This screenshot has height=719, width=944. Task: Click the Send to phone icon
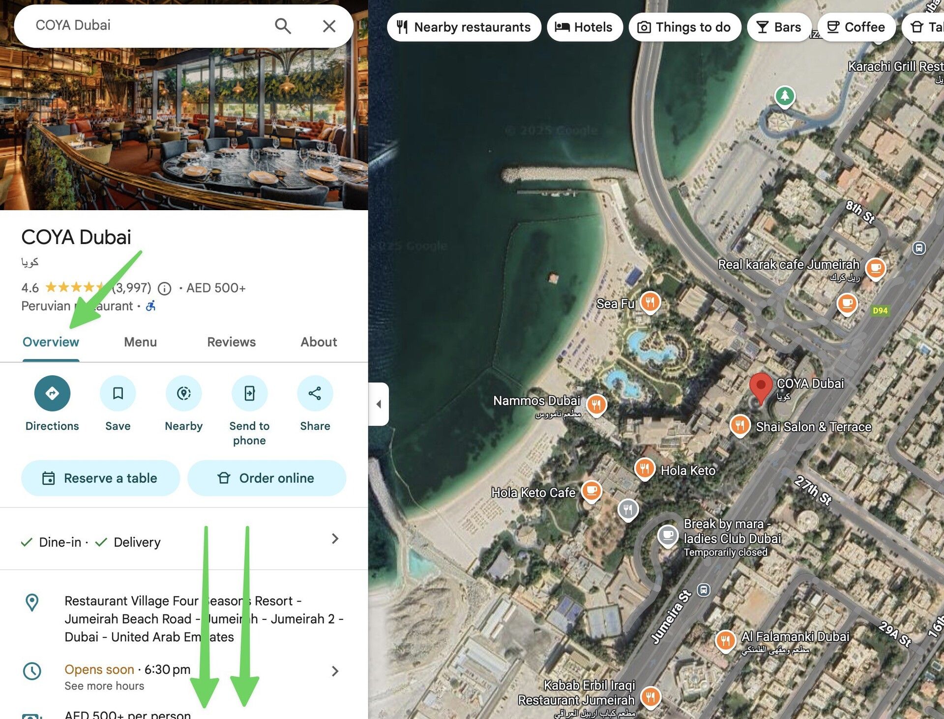click(249, 393)
